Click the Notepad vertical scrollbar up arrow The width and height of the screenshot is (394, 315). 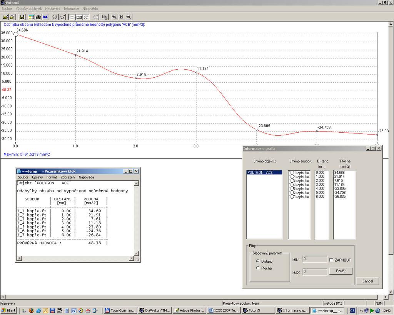click(x=136, y=183)
